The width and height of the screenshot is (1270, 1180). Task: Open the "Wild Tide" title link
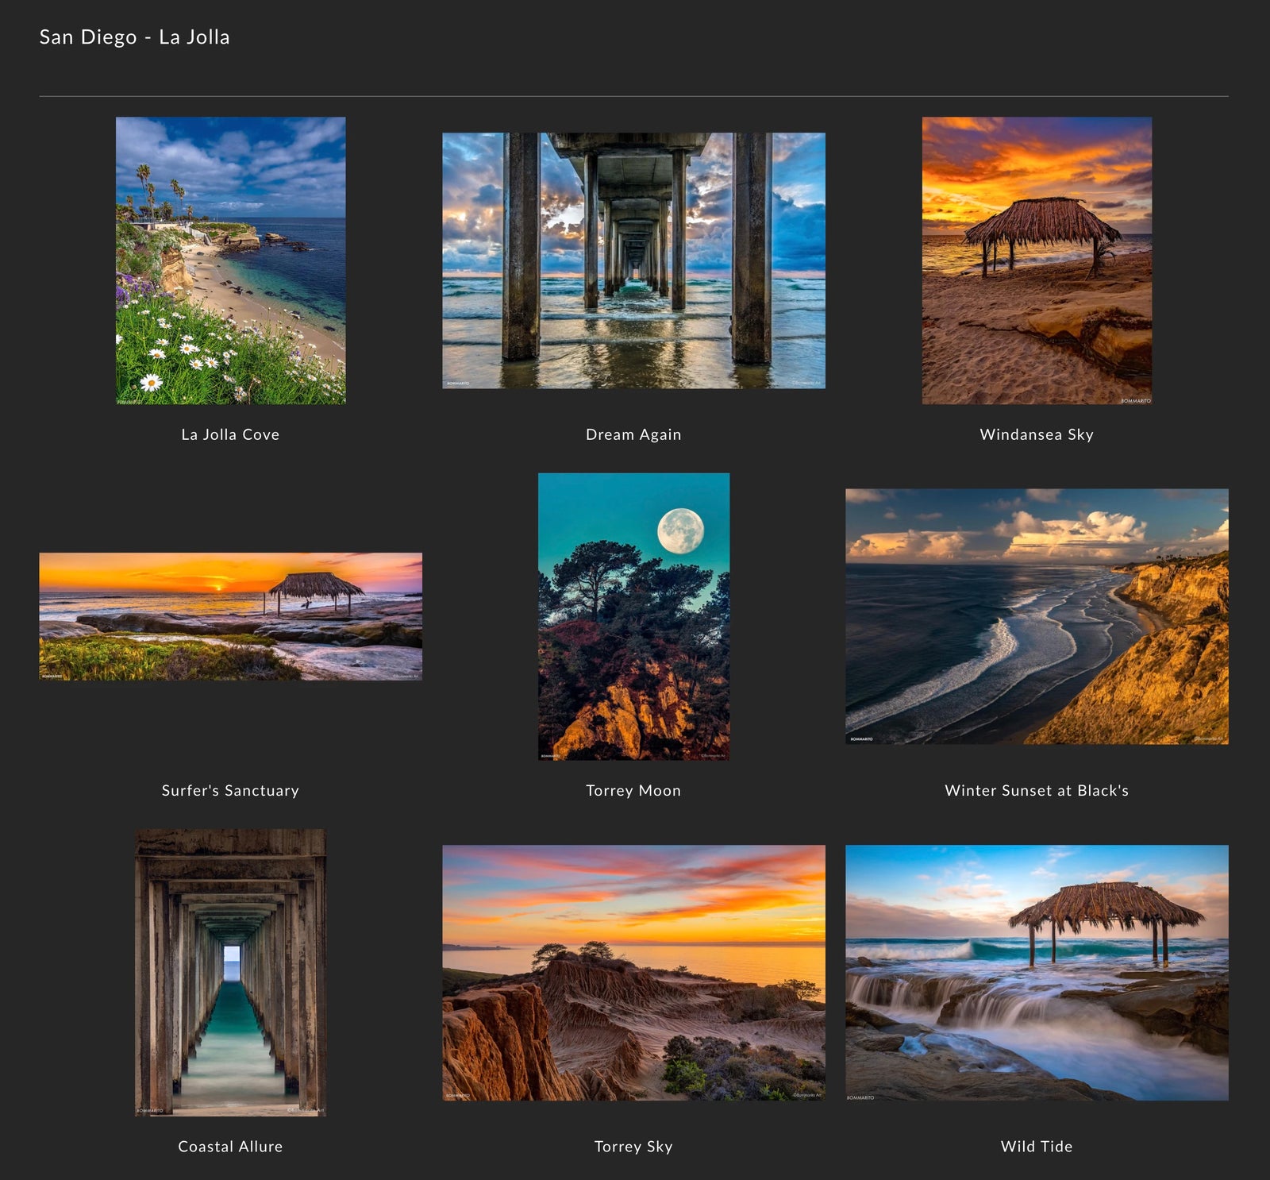tap(1037, 1146)
